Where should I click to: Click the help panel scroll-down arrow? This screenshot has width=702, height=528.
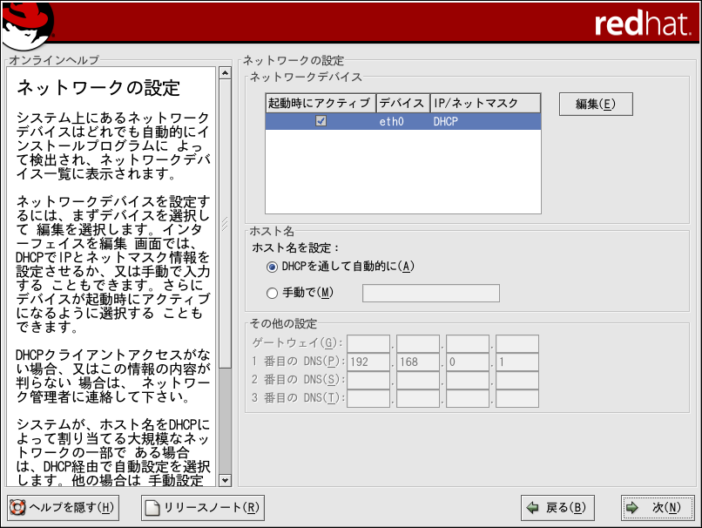tap(225, 480)
